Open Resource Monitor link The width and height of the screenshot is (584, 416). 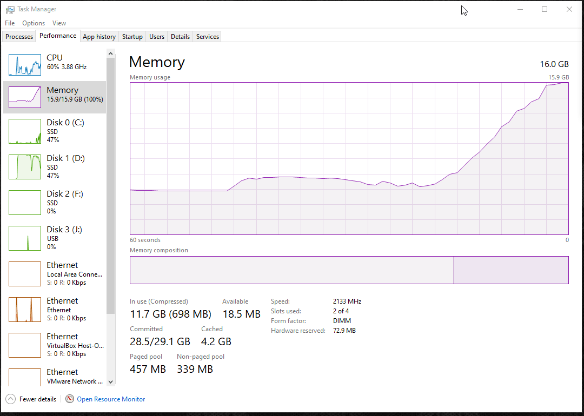click(111, 399)
